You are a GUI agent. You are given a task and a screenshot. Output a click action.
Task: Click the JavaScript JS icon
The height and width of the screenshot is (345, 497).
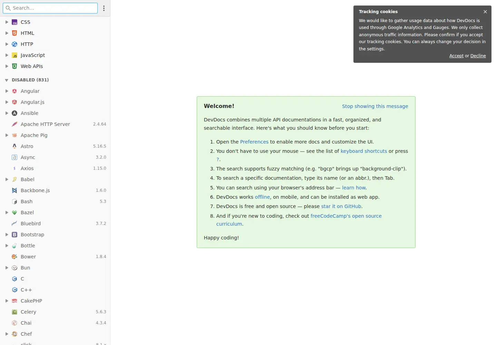pos(14,55)
